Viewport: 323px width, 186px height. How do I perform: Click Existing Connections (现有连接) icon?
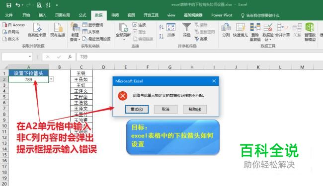pyautogui.click(x=58, y=30)
